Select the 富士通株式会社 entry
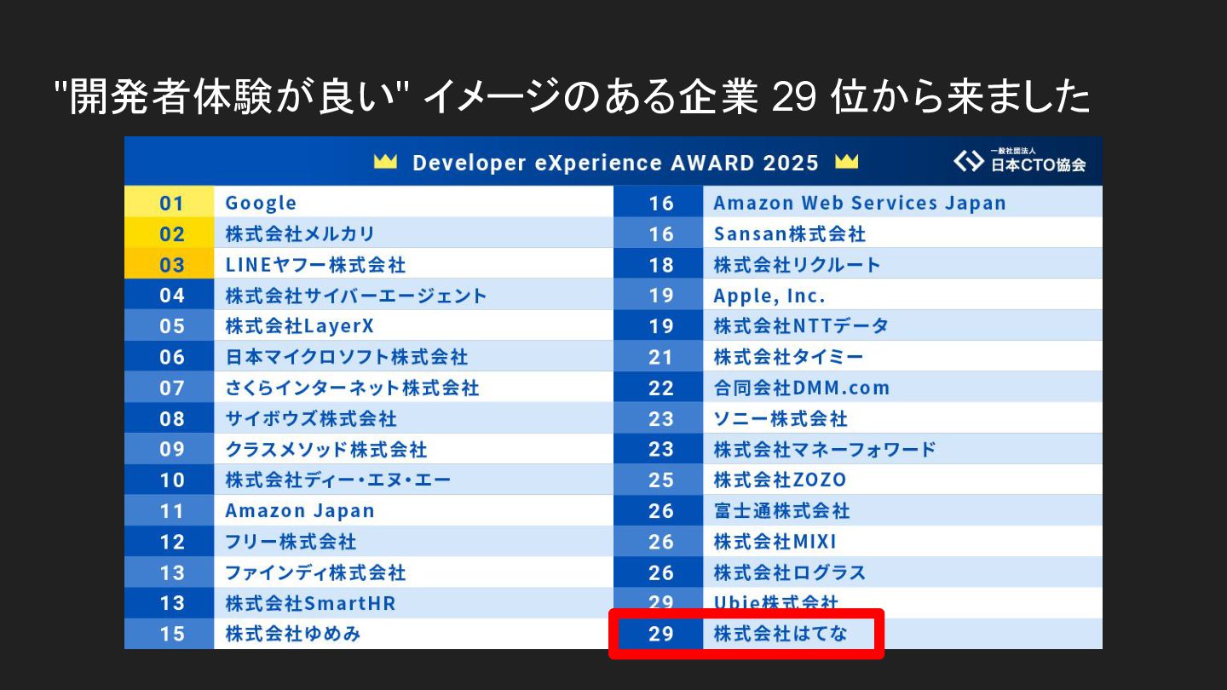Image resolution: width=1227 pixels, height=690 pixels. point(781,511)
